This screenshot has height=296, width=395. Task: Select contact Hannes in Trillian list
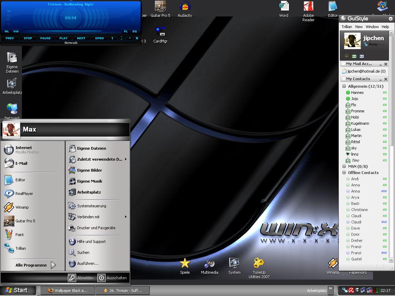[366, 92]
